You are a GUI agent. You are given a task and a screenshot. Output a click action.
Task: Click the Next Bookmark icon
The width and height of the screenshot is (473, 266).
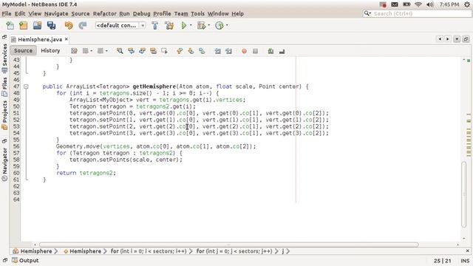point(191,51)
